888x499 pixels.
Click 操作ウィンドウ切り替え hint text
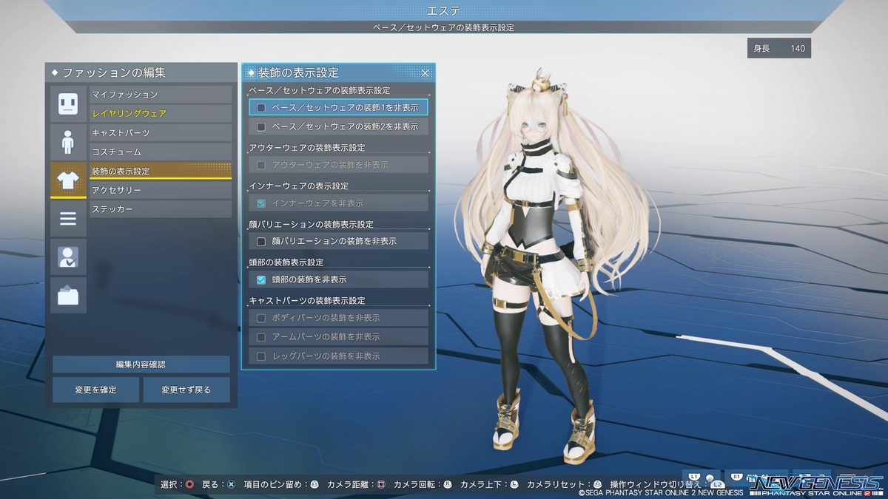pyautogui.click(x=656, y=485)
